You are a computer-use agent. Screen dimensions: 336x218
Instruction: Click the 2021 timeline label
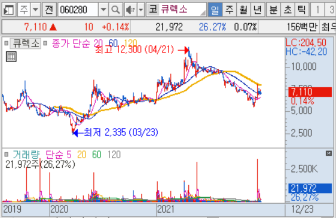(166, 209)
